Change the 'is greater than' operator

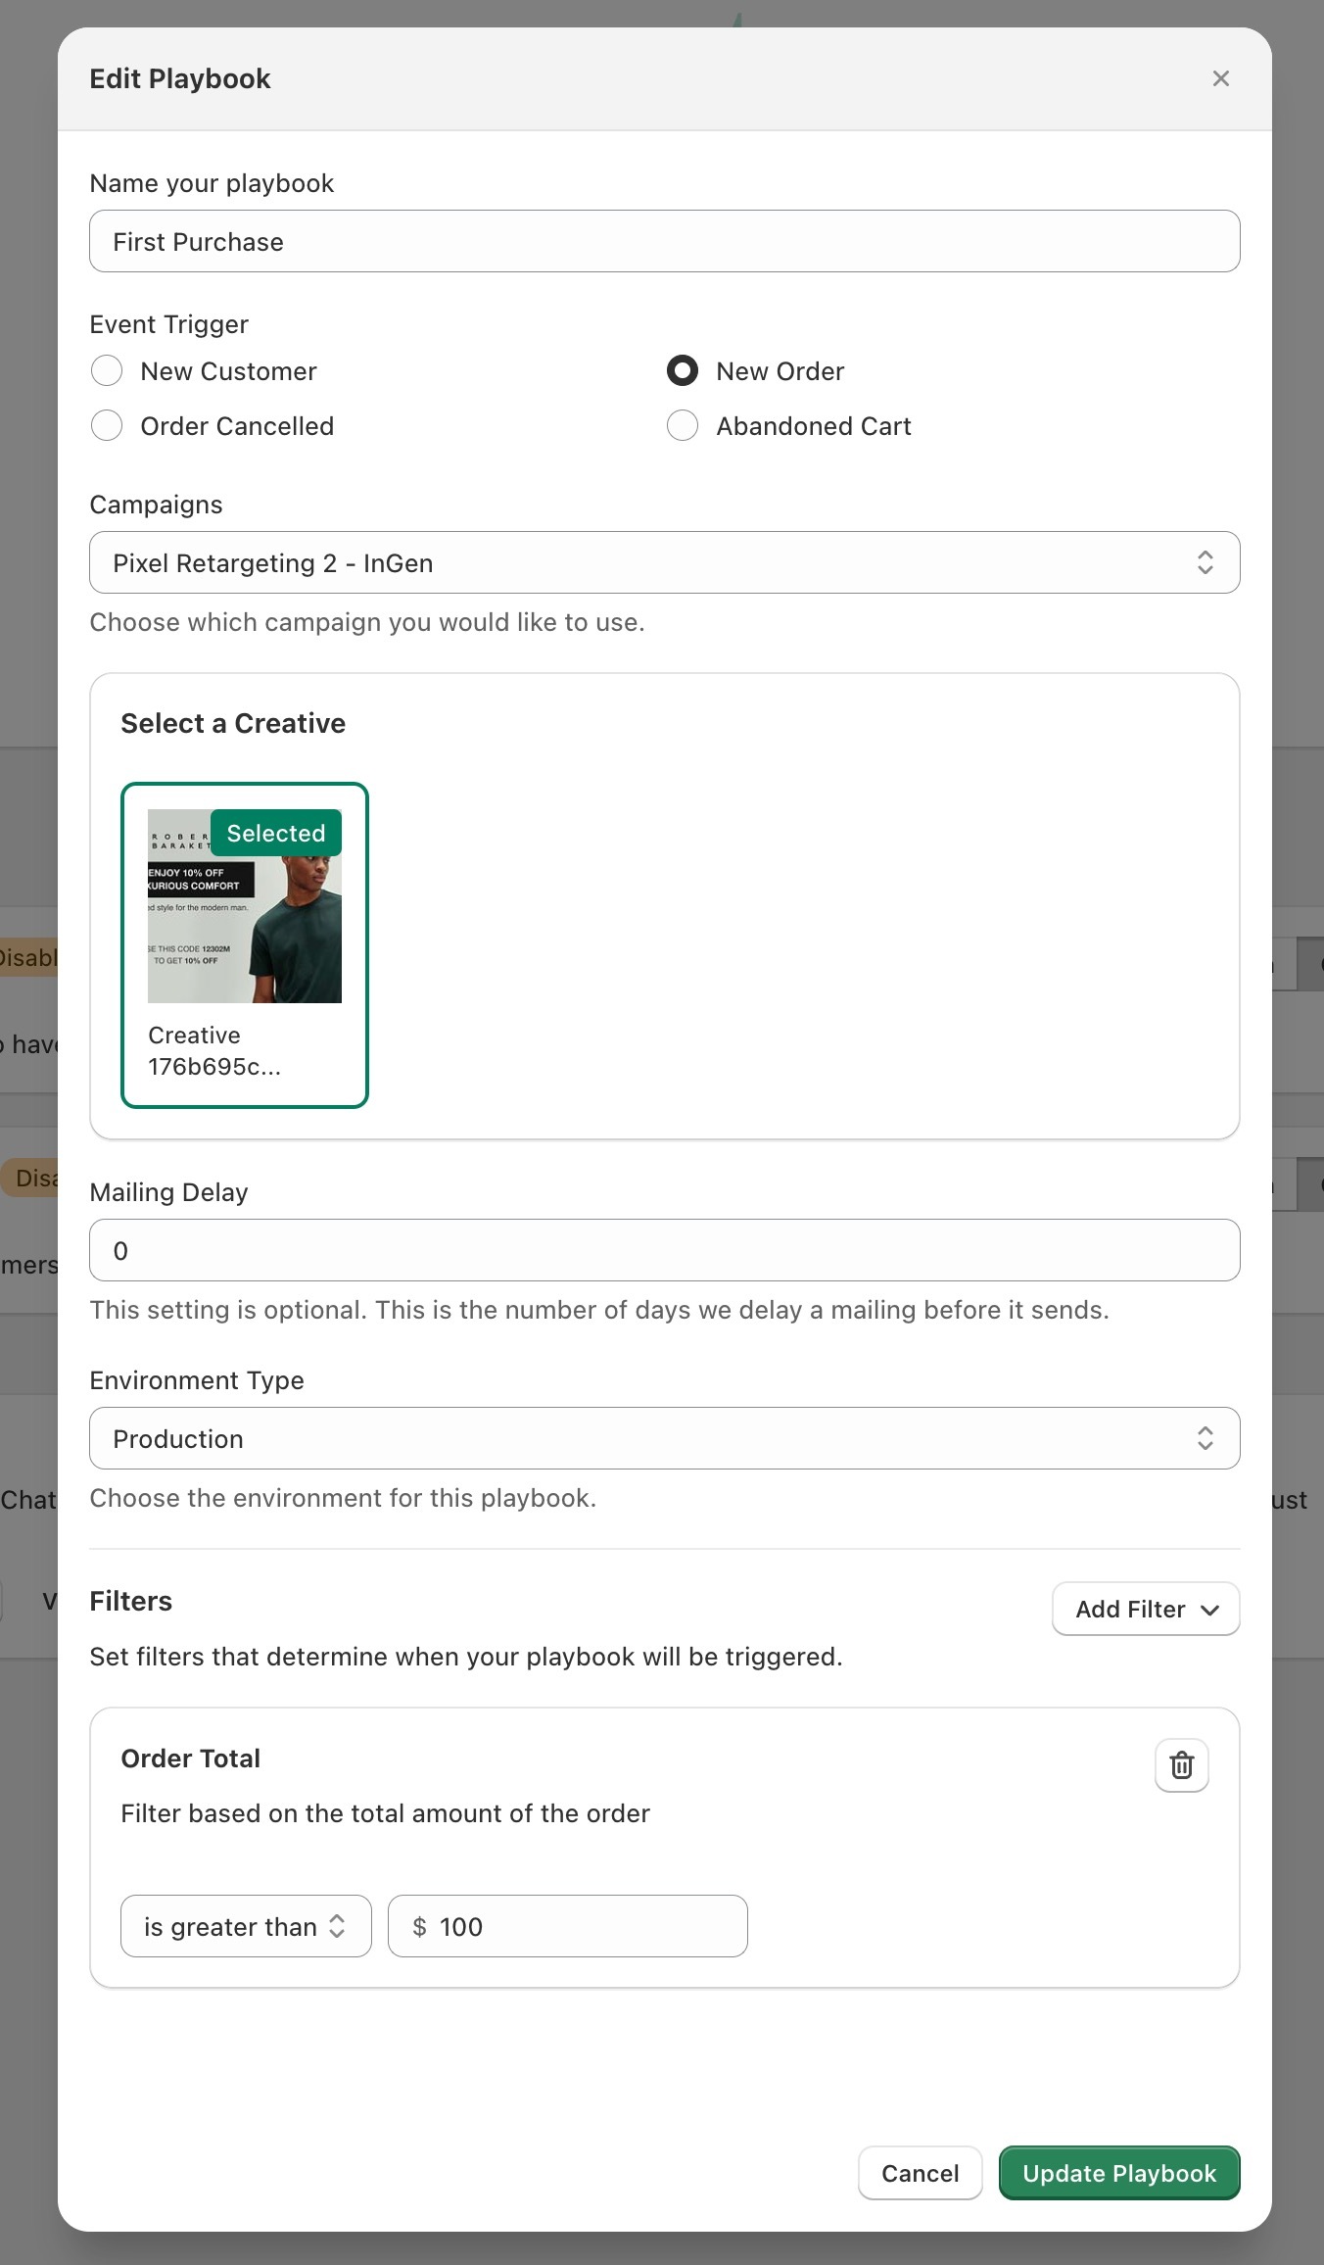pyautogui.click(x=246, y=1926)
